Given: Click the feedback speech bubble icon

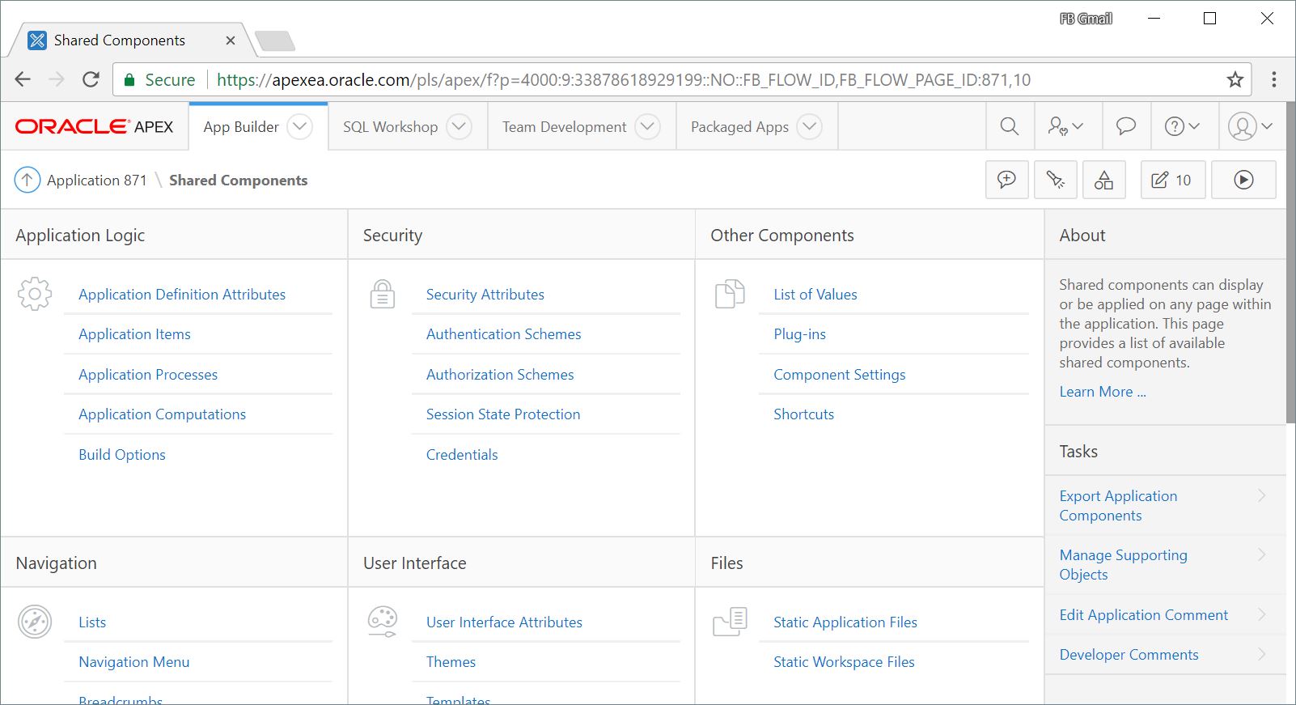Looking at the screenshot, I should pyautogui.click(x=1126, y=126).
